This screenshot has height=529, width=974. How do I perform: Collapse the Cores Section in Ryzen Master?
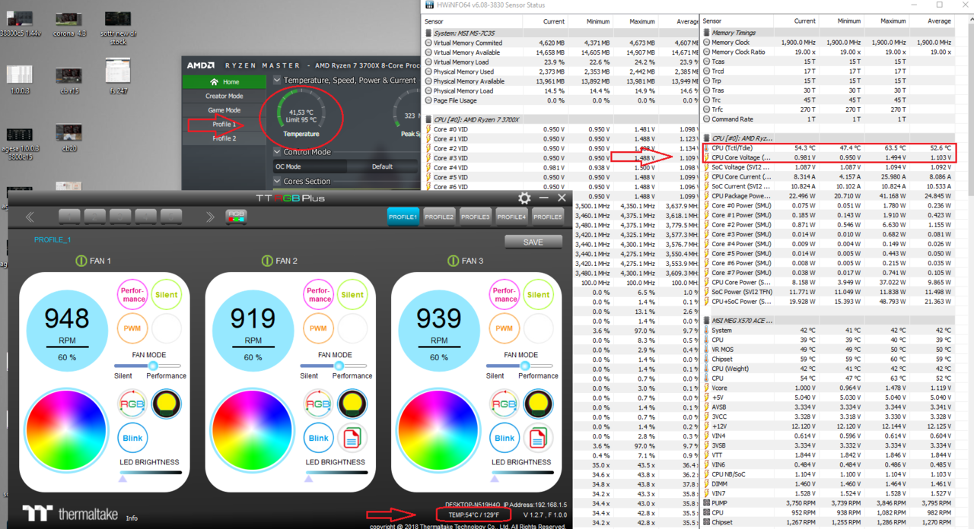[x=277, y=181]
